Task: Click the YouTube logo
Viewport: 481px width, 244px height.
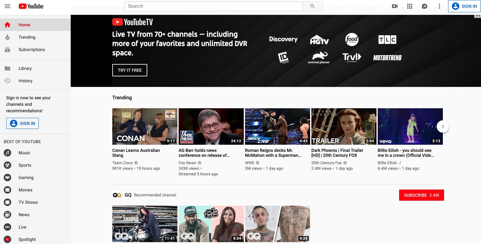Action: [31, 6]
